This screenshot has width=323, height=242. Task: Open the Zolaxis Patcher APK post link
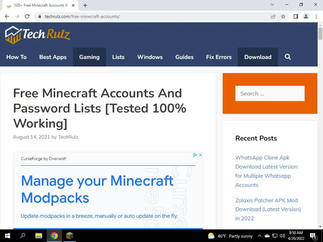(268, 209)
